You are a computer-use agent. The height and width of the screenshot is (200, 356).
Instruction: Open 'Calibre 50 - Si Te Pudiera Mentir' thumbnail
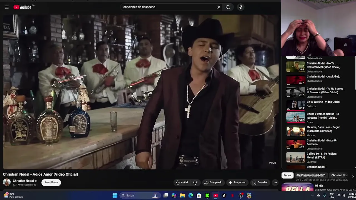tap(296, 157)
